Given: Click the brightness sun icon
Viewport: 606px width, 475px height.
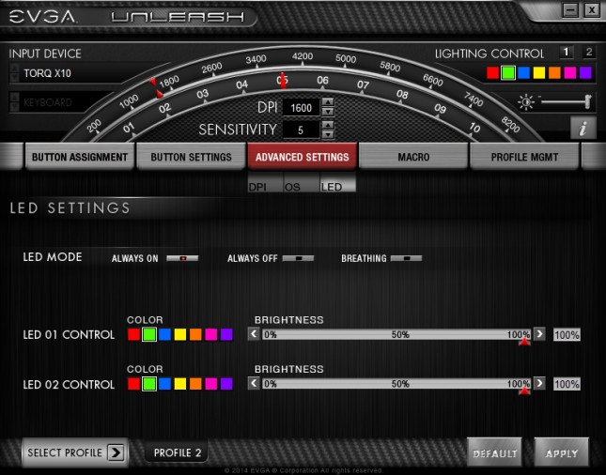Looking at the screenshot, I should coord(526,102).
